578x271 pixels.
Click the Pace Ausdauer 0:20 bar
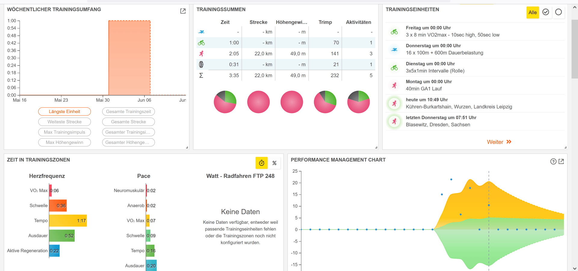click(151, 266)
